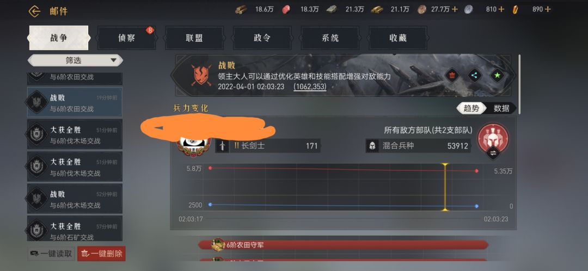Favorite this report with the green star
This screenshot has width=588, height=271.
[x=497, y=75]
